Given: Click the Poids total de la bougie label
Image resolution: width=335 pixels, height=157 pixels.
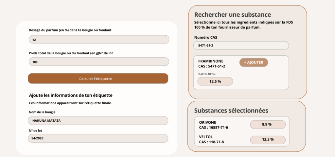Looking at the screenshot, I should coord(71,53).
